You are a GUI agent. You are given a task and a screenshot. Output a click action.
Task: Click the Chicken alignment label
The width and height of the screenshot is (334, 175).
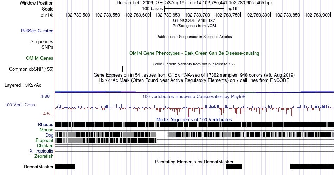click(45, 145)
